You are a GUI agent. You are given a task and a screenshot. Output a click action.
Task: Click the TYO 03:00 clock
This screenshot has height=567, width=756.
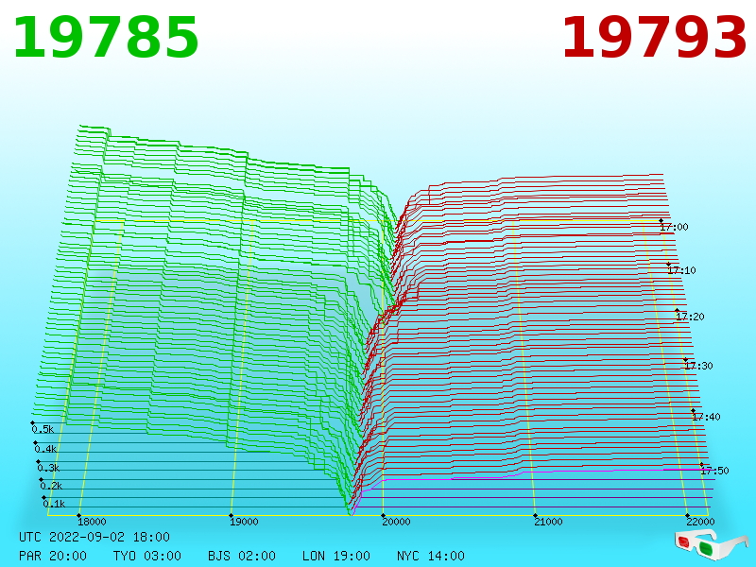tap(147, 556)
